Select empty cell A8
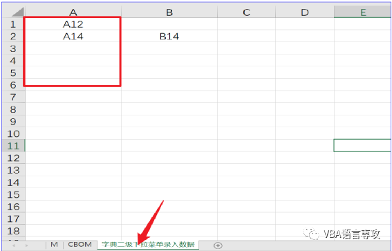This screenshot has height=251, width=392. click(x=73, y=109)
